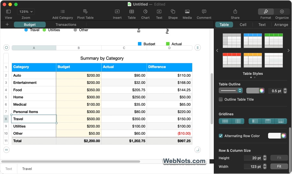This screenshot has width=292, height=174.
Task: Click the Text box toolbar icon
Action: [159, 11]
